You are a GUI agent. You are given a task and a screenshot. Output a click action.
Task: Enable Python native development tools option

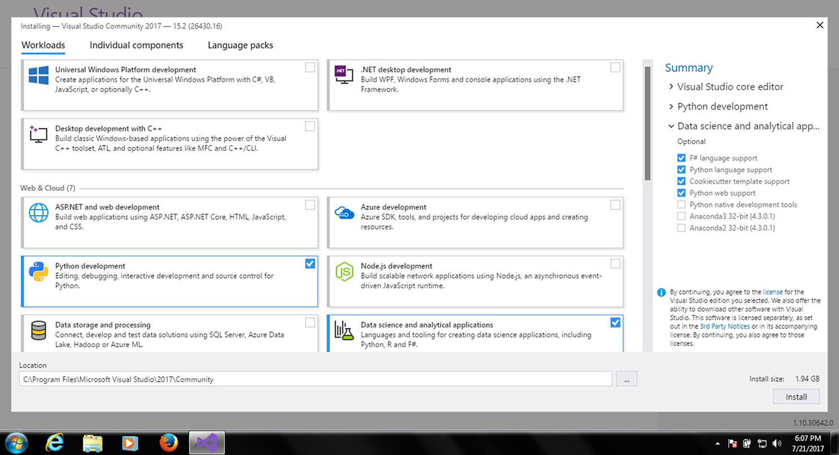tap(681, 205)
